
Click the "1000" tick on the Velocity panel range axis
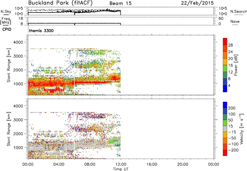[x=18, y=148]
